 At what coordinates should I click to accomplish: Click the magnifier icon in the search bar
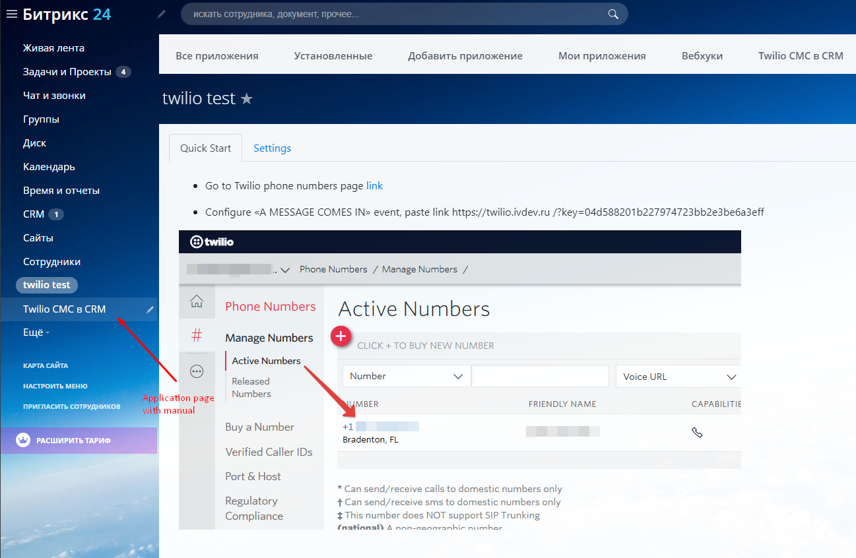613,14
